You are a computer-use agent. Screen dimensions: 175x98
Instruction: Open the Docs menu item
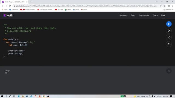(x=133, y=15)
